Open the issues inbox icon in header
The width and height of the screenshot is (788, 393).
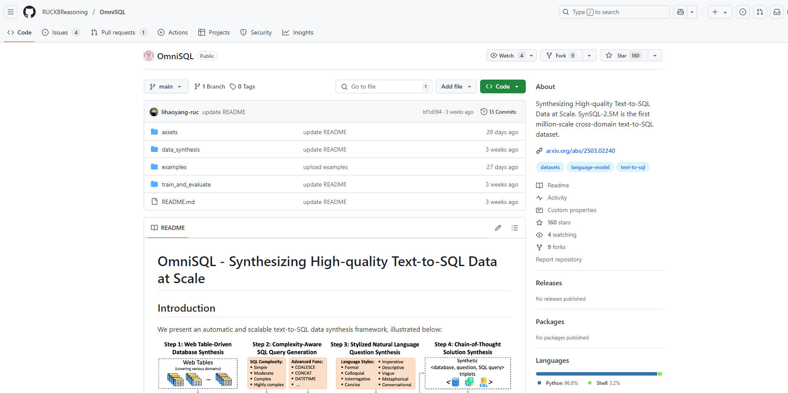(743, 12)
